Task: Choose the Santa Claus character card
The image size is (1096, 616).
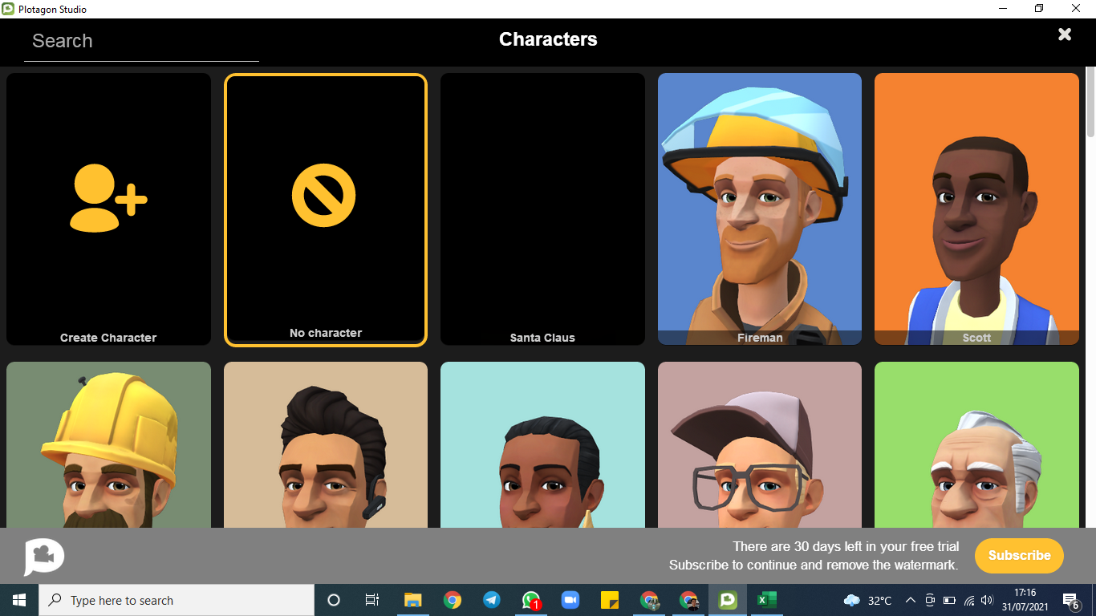Action: (x=542, y=209)
